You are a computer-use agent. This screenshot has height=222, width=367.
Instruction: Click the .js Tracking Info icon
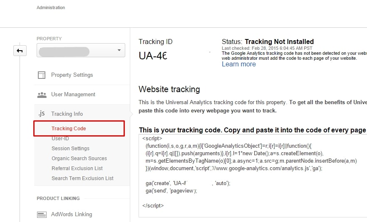pyautogui.click(x=42, y=114)
